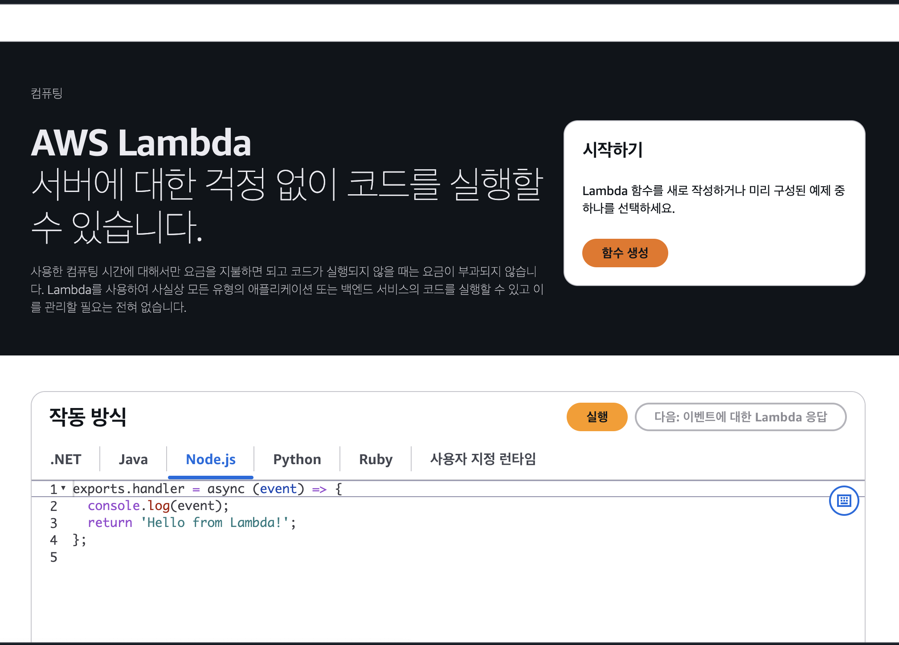Collapse code fold arrow on line 1
This screenshot has width=899, height=645.
63,488
